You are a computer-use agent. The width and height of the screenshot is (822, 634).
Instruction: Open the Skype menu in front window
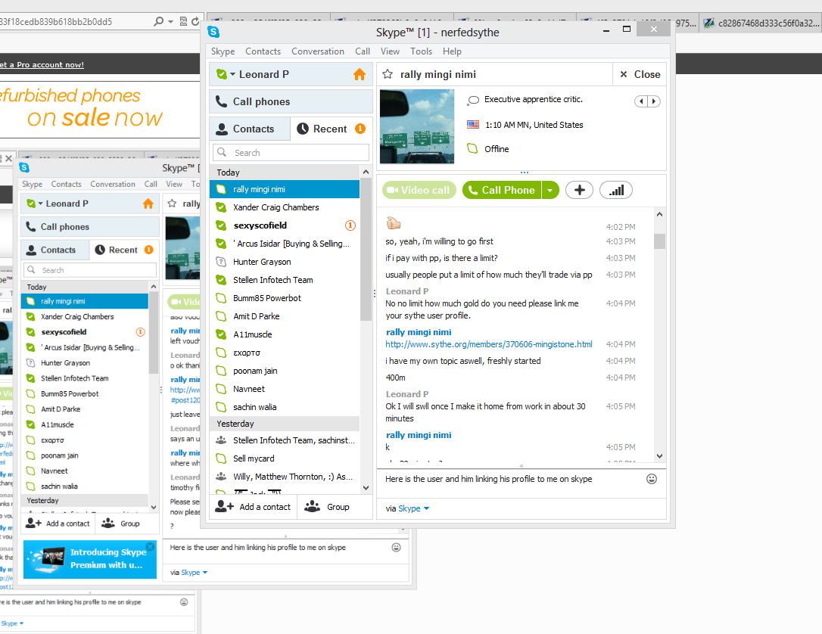(x=223, y=51)
